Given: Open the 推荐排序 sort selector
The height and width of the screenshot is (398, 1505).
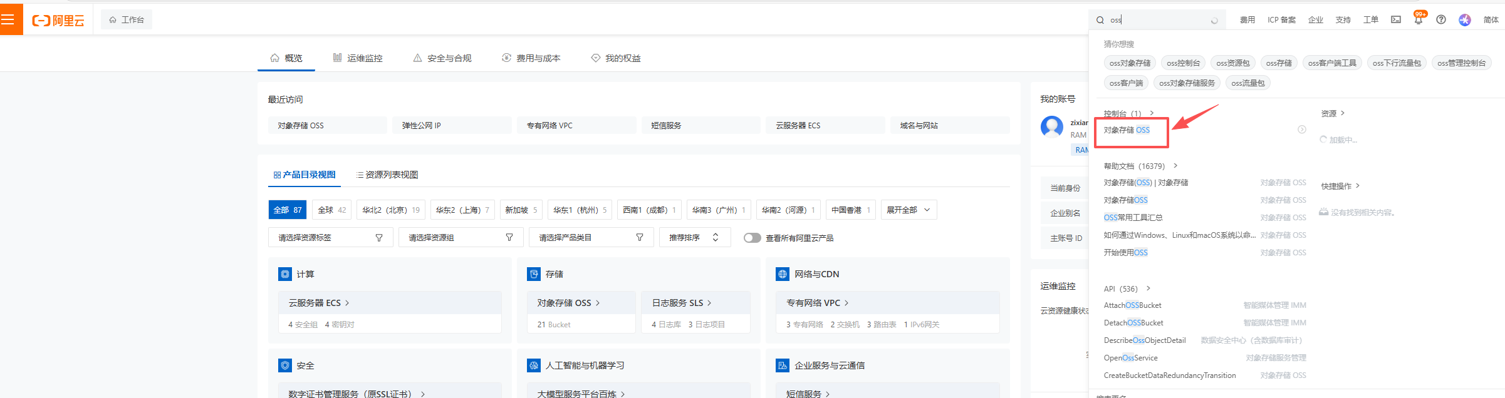Looking at the screenshot, I should pos(694,238).
